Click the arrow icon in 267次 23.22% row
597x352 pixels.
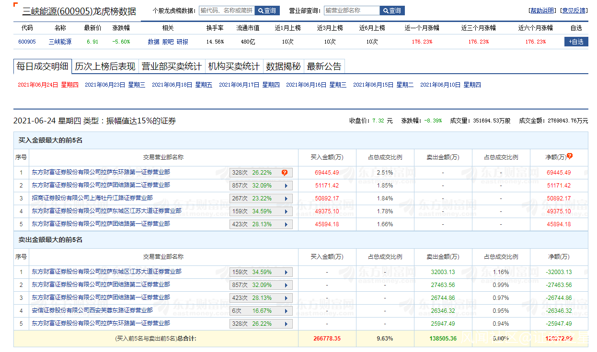pos(287,198)
